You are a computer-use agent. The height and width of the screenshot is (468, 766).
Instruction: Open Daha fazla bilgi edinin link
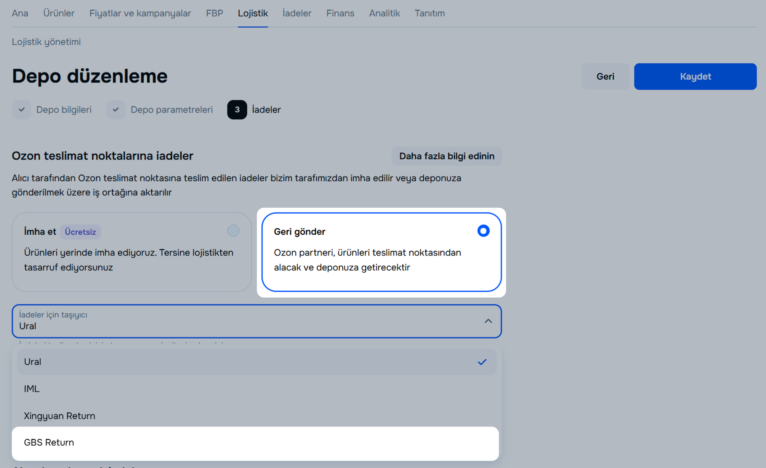coord(446,156)
